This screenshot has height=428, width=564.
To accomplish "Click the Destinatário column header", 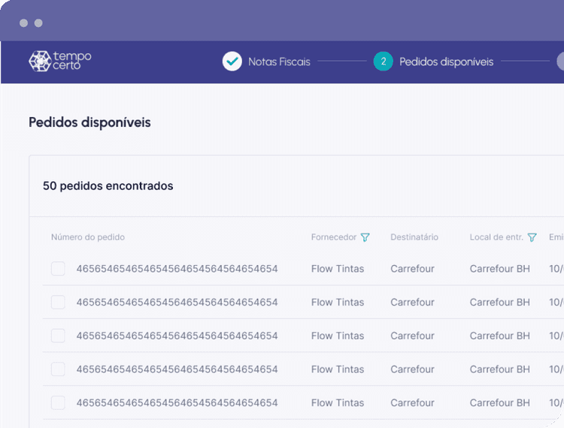I will (414, 237).
